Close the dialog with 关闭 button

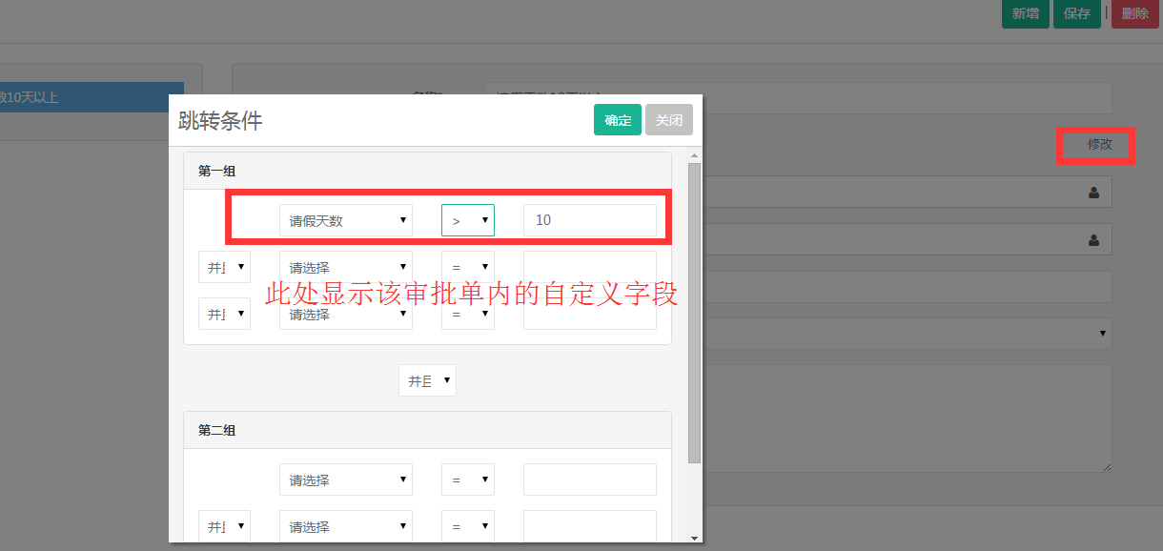[669, 120]
